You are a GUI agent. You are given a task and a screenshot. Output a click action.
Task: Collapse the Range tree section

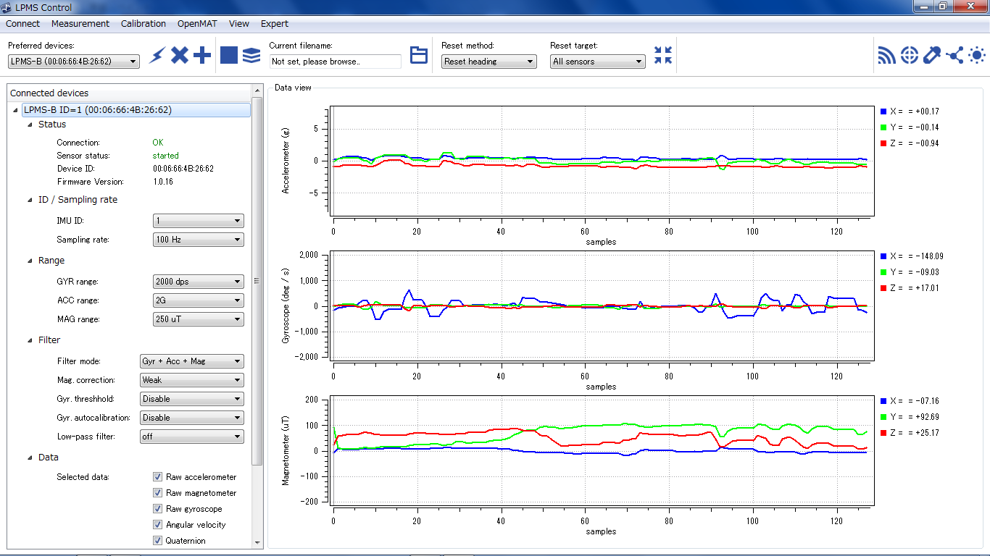(x=30, y=261)
